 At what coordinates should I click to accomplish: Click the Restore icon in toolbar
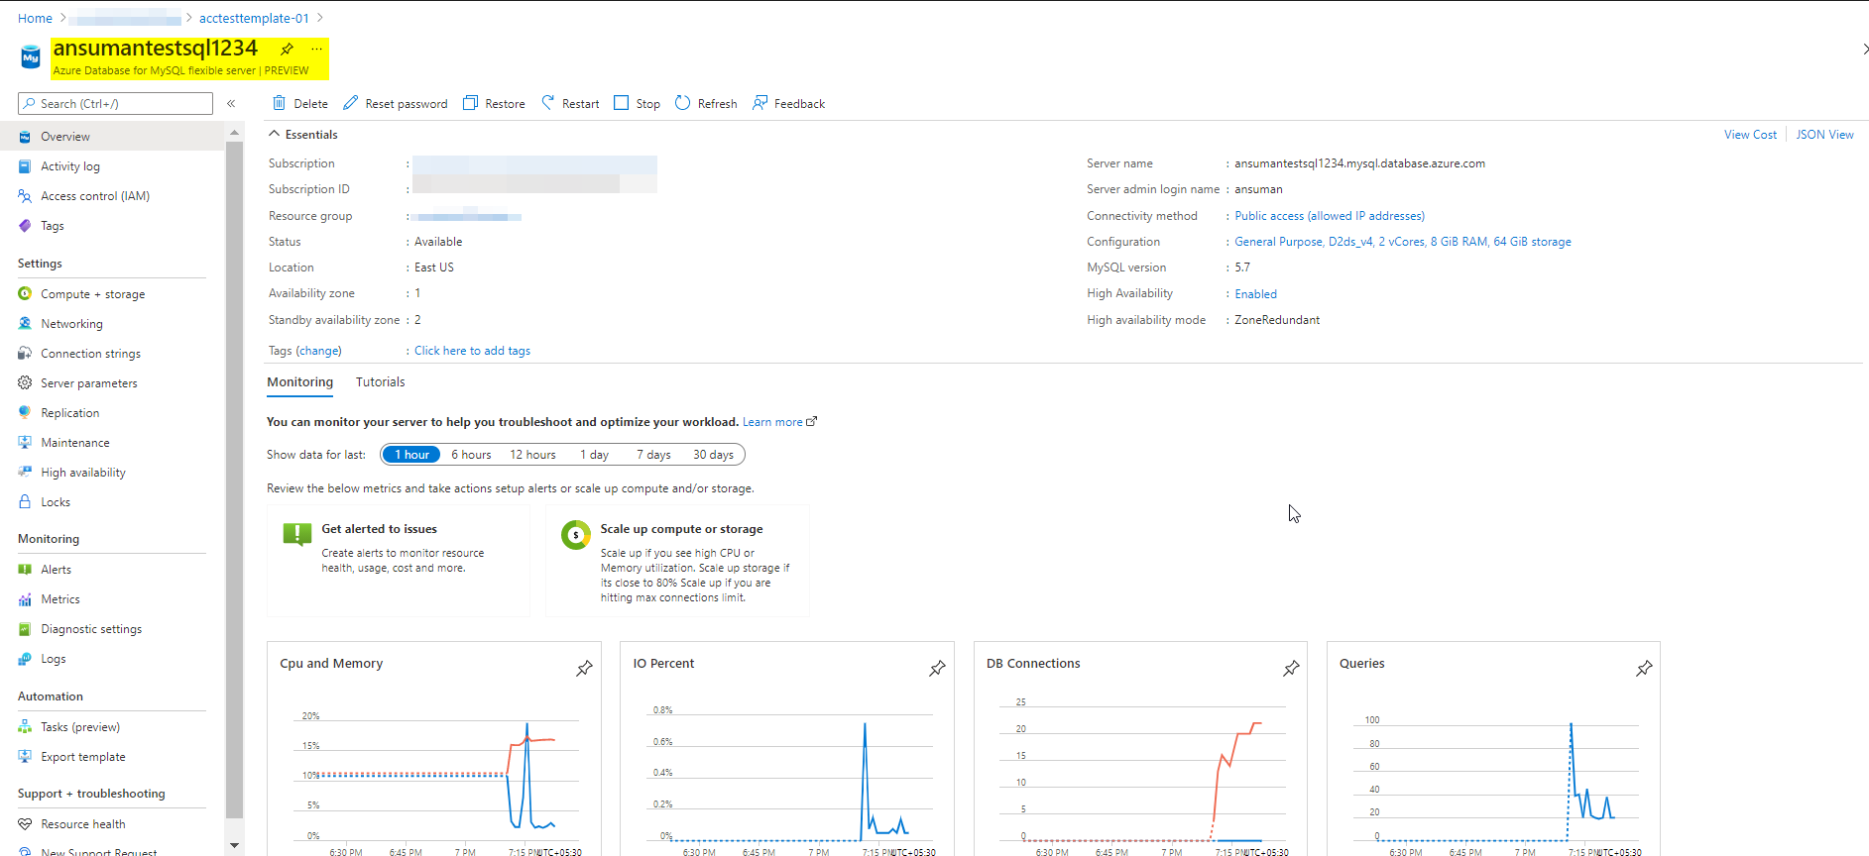click(470, 103)
